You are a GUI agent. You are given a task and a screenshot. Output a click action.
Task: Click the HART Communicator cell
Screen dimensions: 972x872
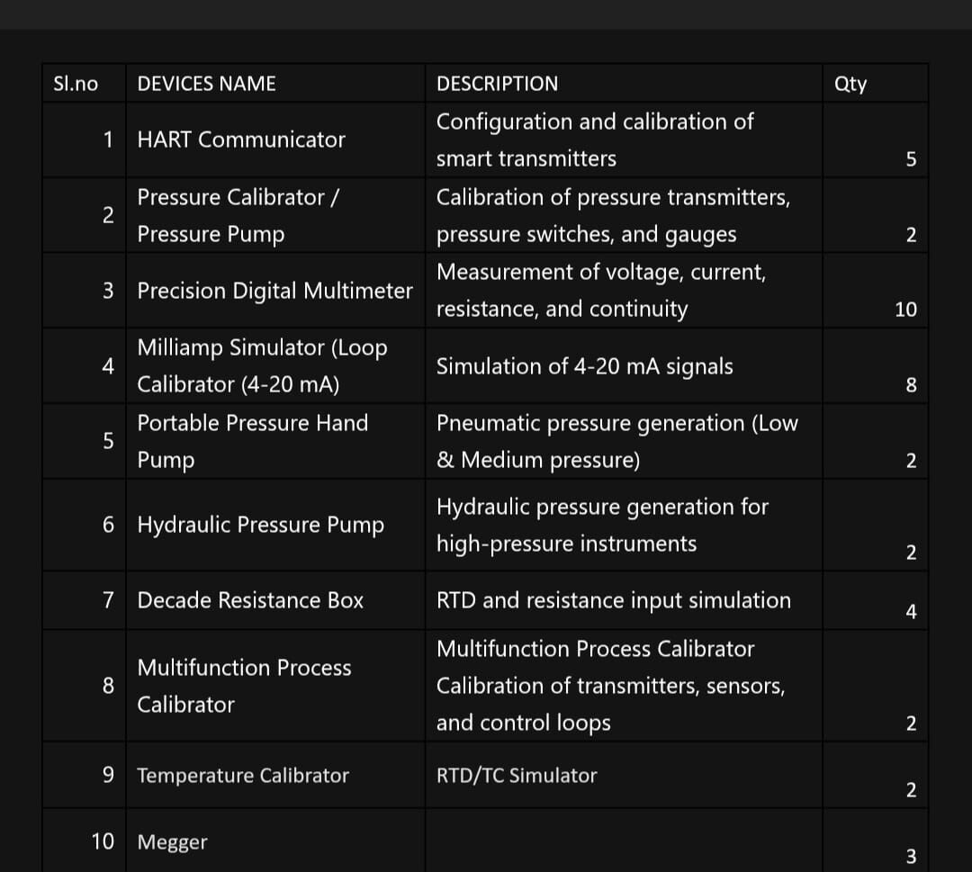(276, 140)
